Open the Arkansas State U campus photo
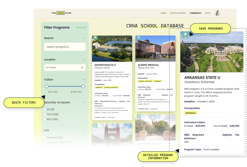 (212, 52)
